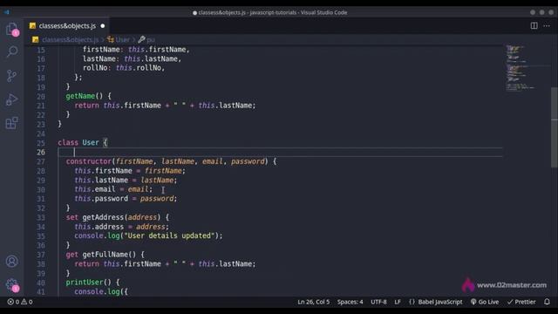
Task: Click the 'return' keyword on line 21
Action: tap(86, 106)
